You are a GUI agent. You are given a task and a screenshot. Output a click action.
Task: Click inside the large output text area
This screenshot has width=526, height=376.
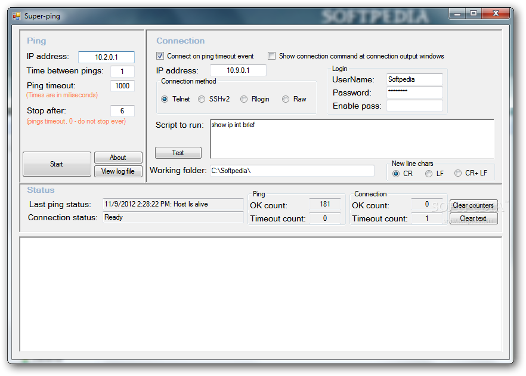(261, 294)
